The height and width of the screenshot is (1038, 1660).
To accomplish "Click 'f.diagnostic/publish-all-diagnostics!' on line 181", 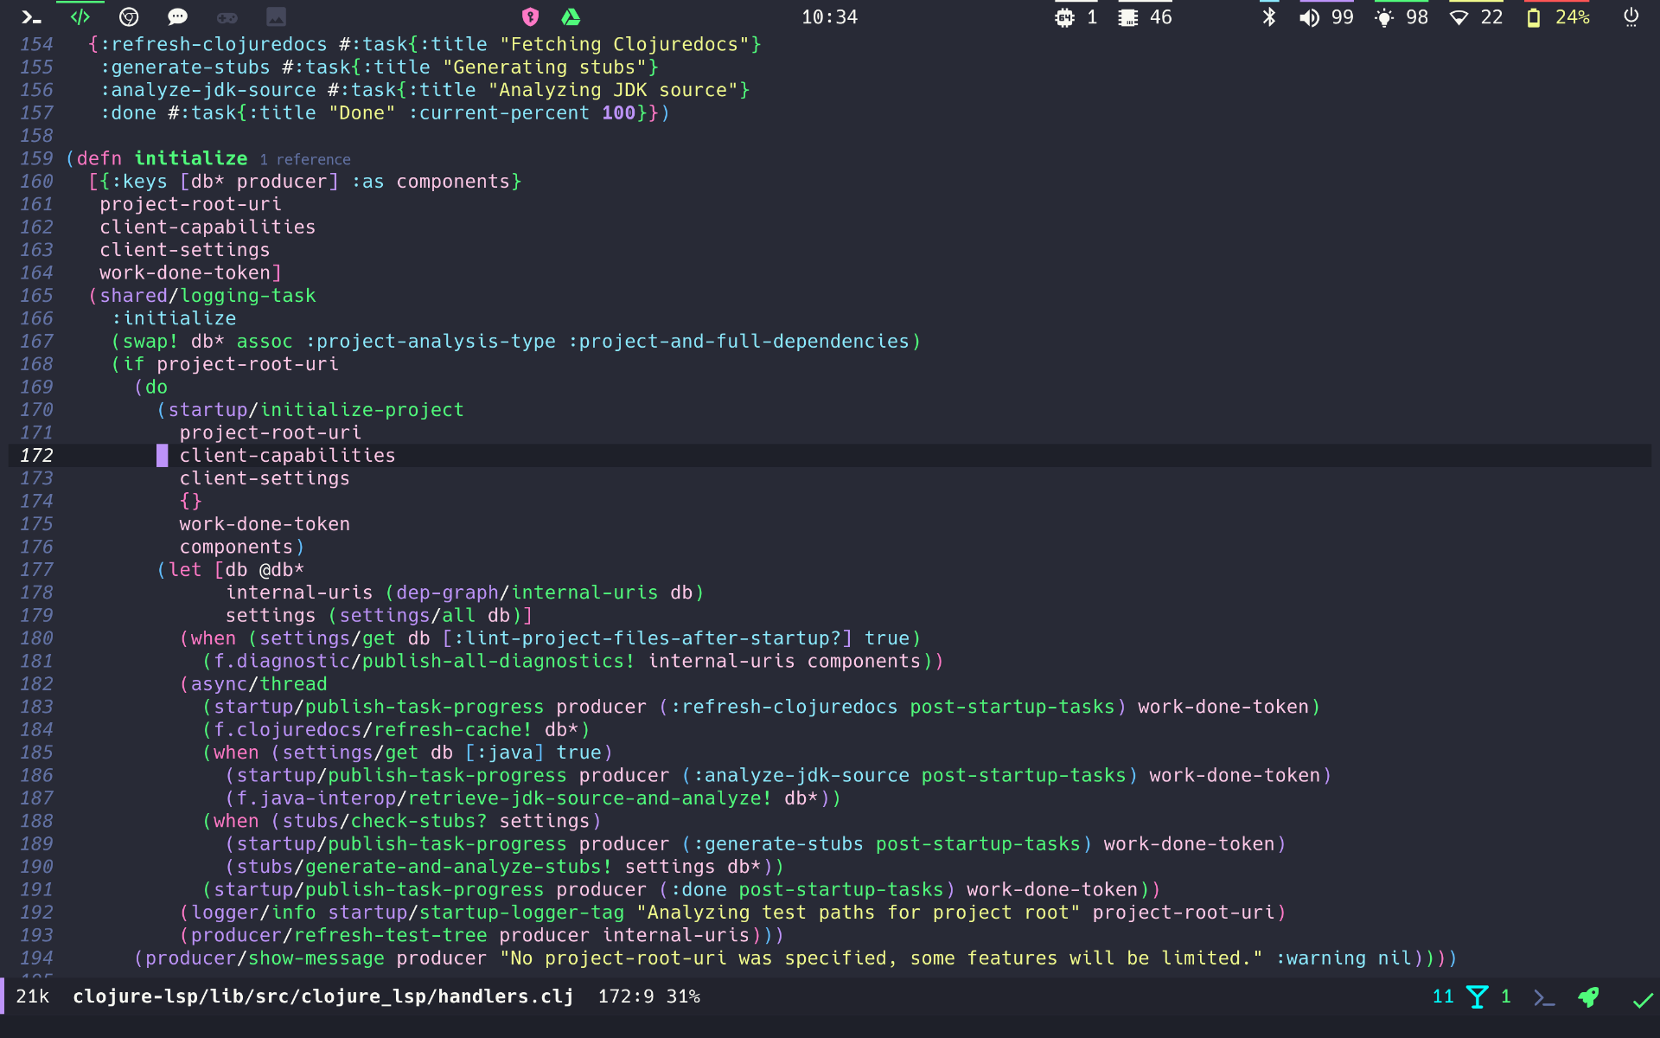I will pos(425,662).
